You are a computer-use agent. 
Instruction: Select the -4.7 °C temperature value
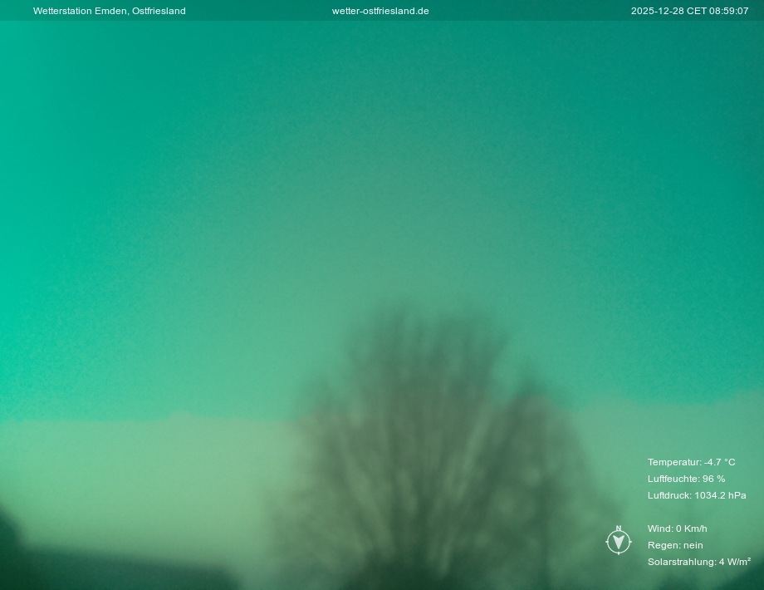click(x=720, y=462)
